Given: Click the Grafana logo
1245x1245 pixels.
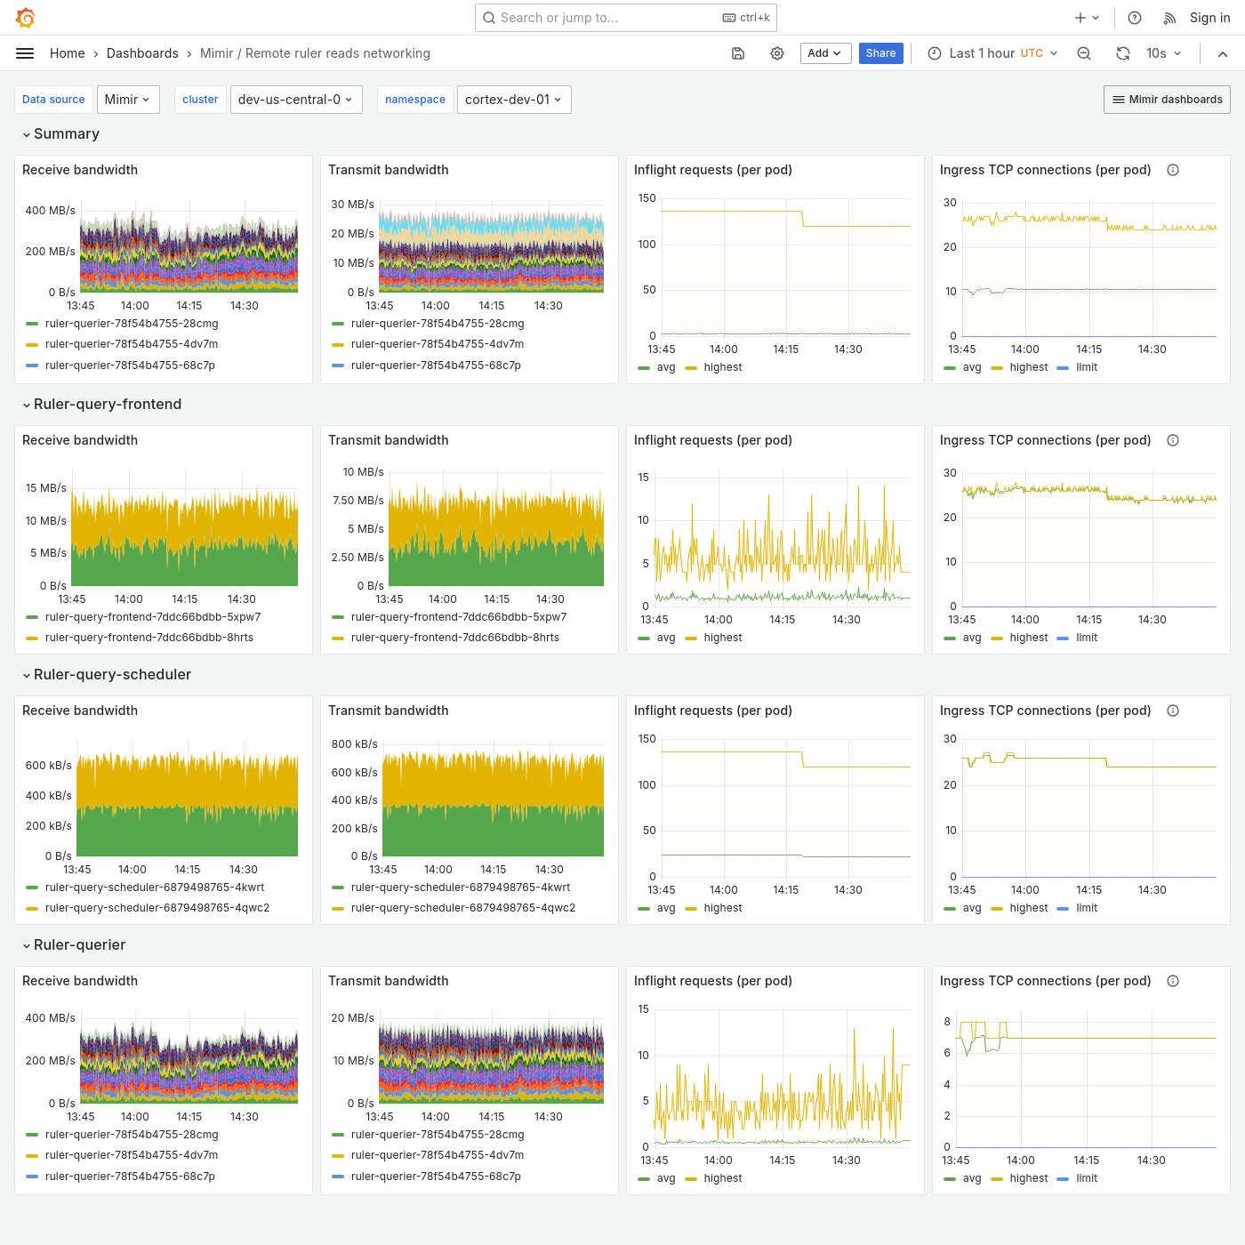Looking at the screenshot, I should pyautogui.click(x=25, y=17).
